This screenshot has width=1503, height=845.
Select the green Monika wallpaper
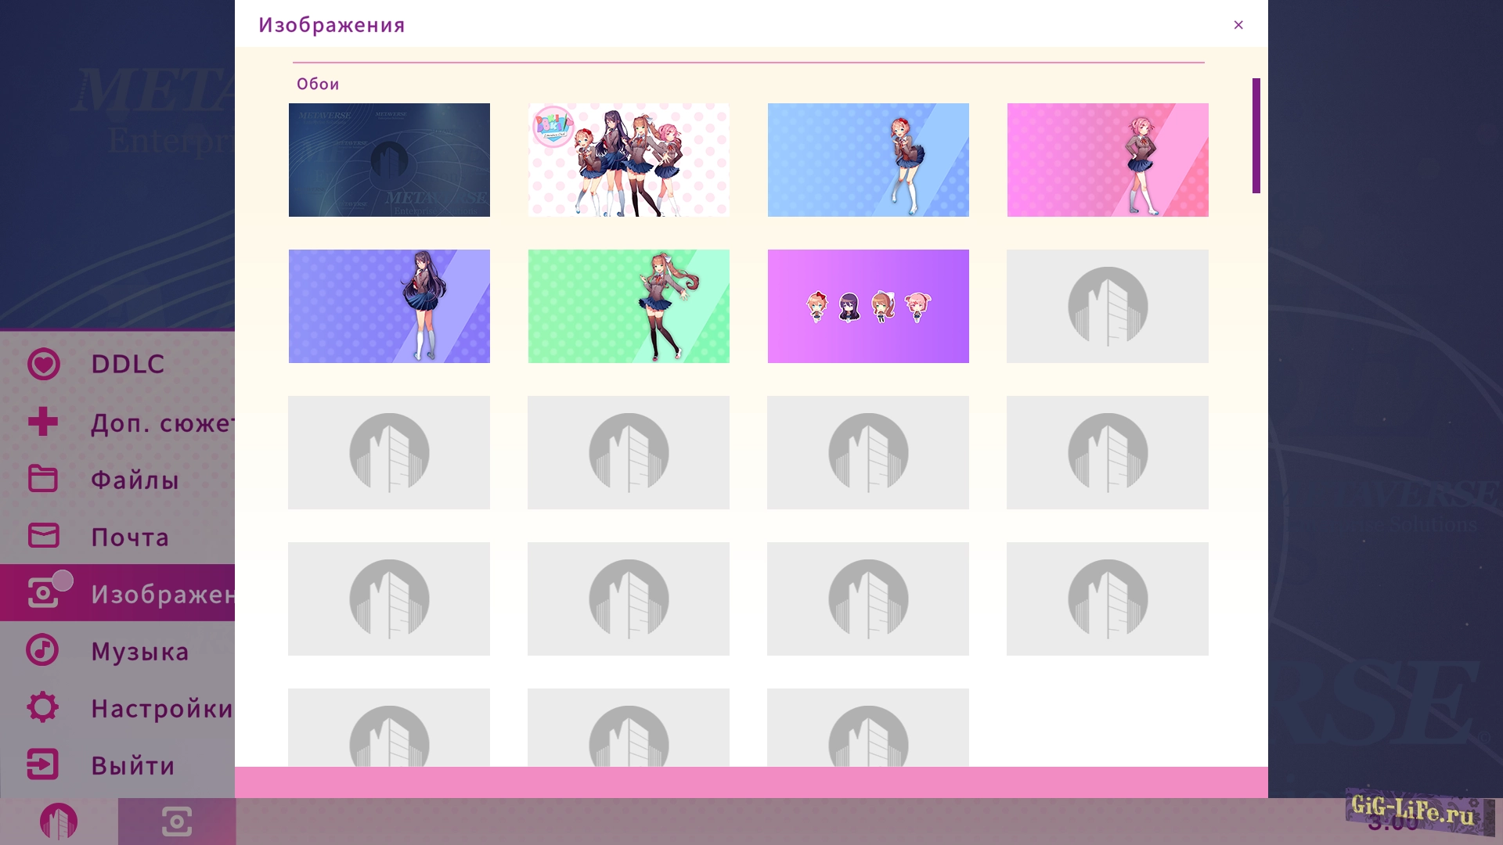629,306
